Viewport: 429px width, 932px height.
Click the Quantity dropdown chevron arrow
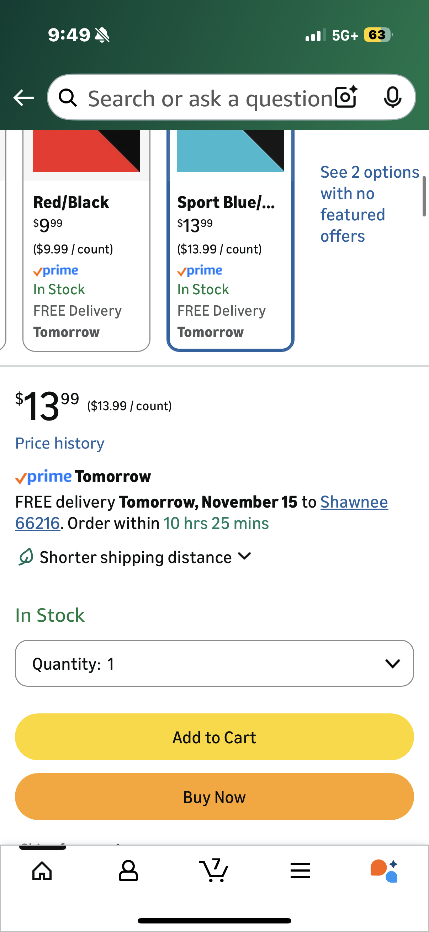(x=392, y=663)
